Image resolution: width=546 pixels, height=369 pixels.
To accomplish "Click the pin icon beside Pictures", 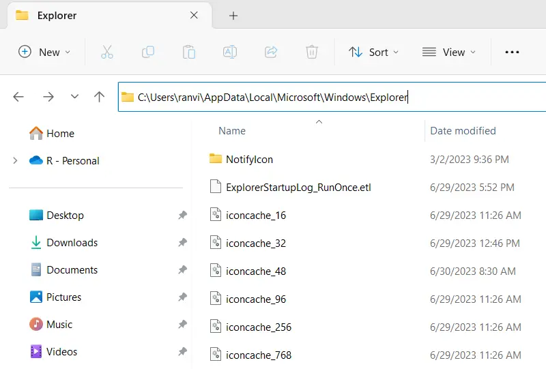I will (x=182, y=297).
